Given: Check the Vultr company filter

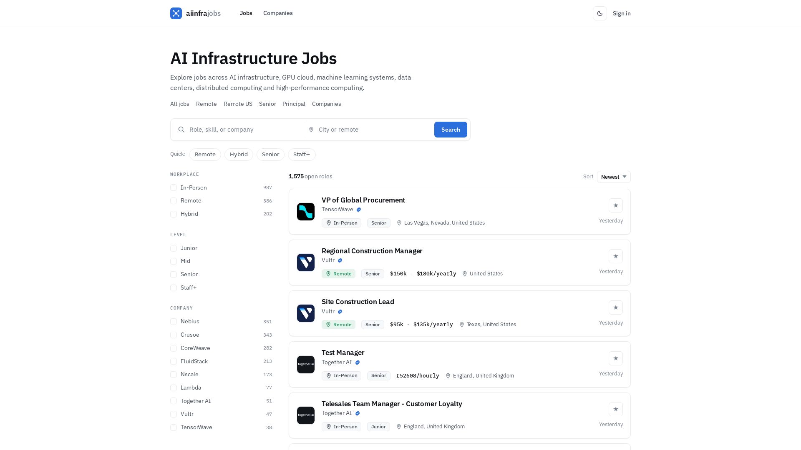Looking at the screenshot, I should click(174, 414).
